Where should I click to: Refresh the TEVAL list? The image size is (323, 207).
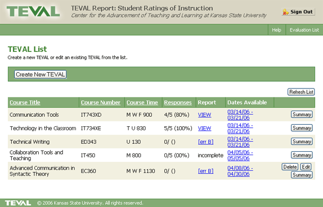tap(301, 92)
